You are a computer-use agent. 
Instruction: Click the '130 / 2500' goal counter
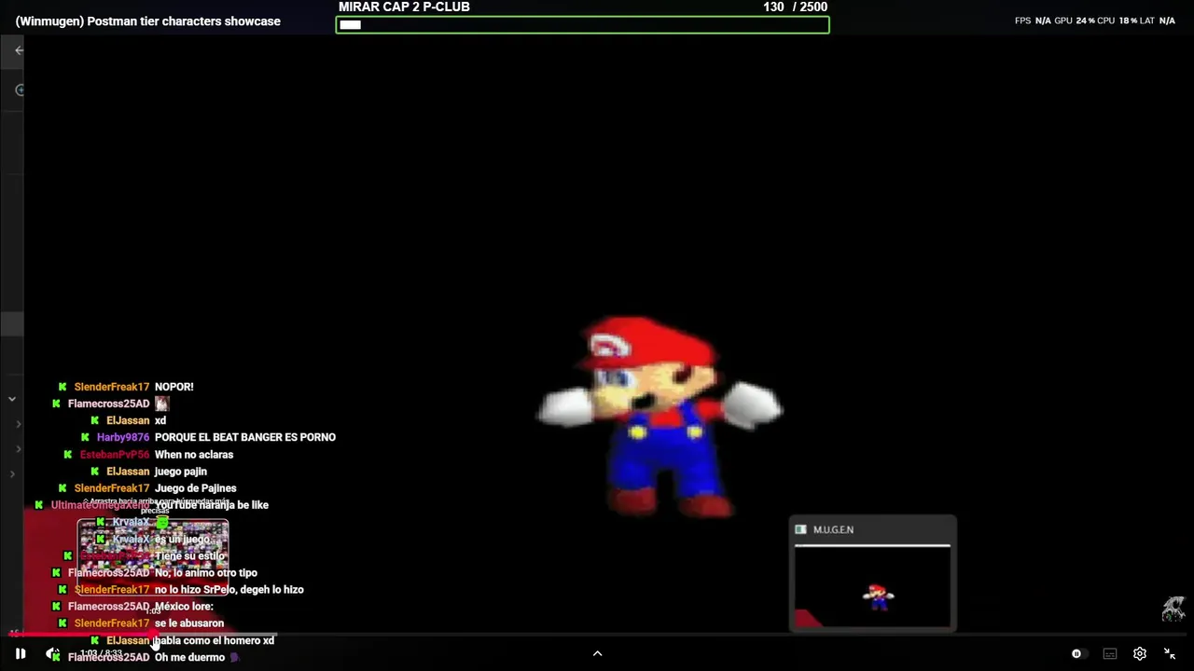point(795,7)
